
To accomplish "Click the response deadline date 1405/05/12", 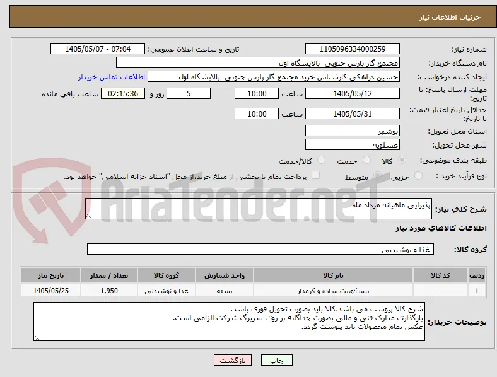I will pyautogui.click(x=353, y=94).
